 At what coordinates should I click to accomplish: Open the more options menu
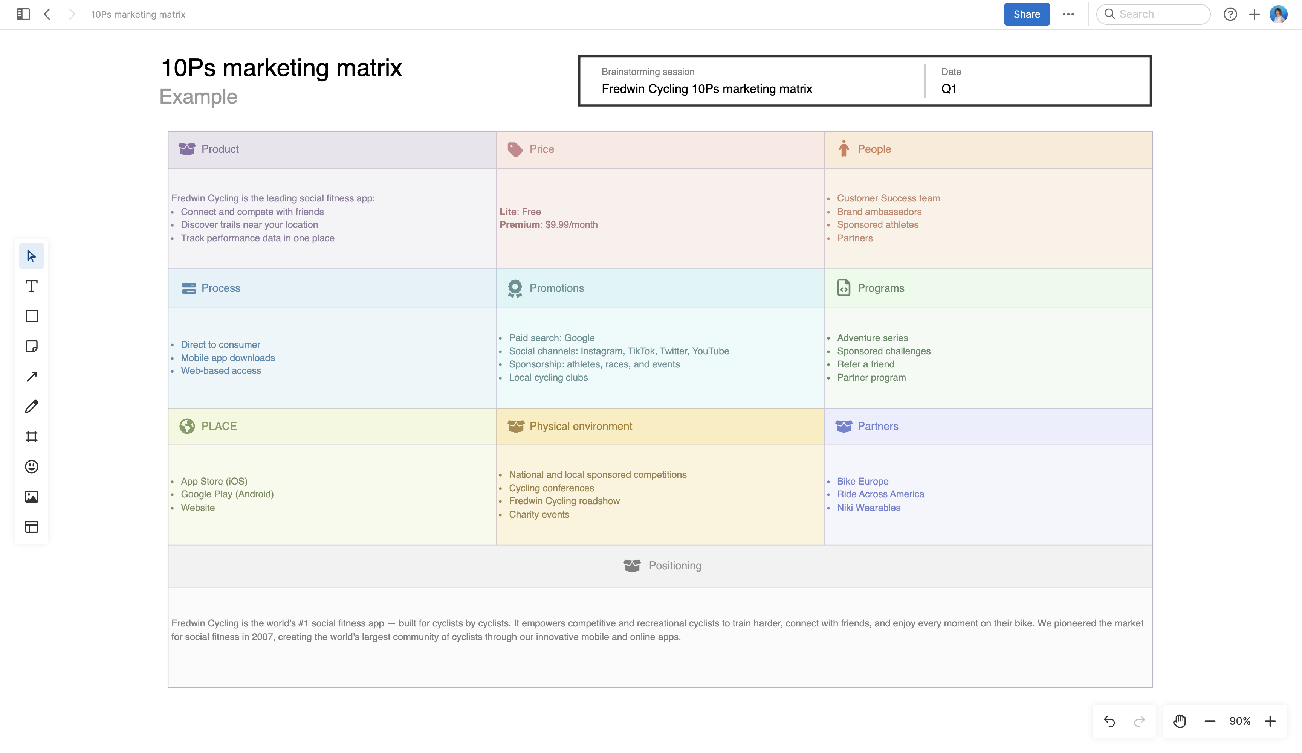[x=1068, y=14]
